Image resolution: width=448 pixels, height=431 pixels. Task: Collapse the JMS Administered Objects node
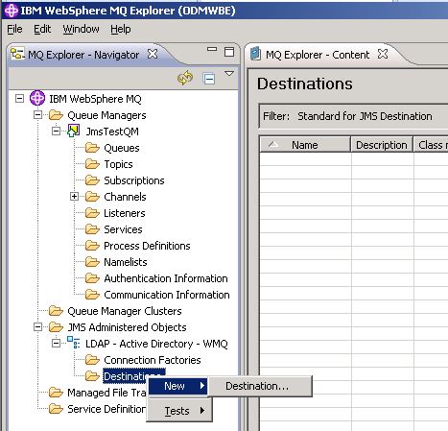pos(37,326)
